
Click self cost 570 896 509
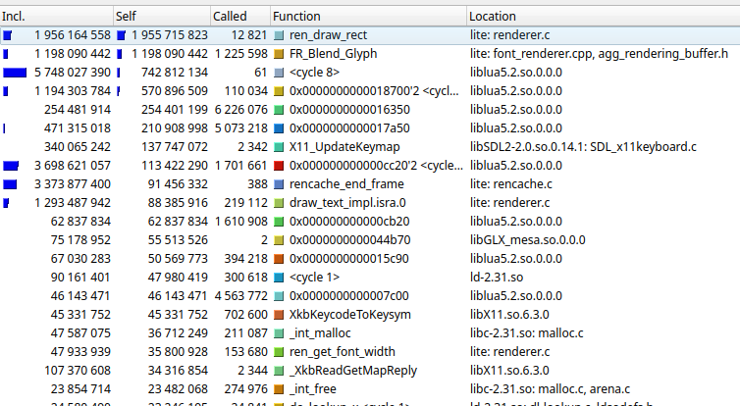pos(174,91)
